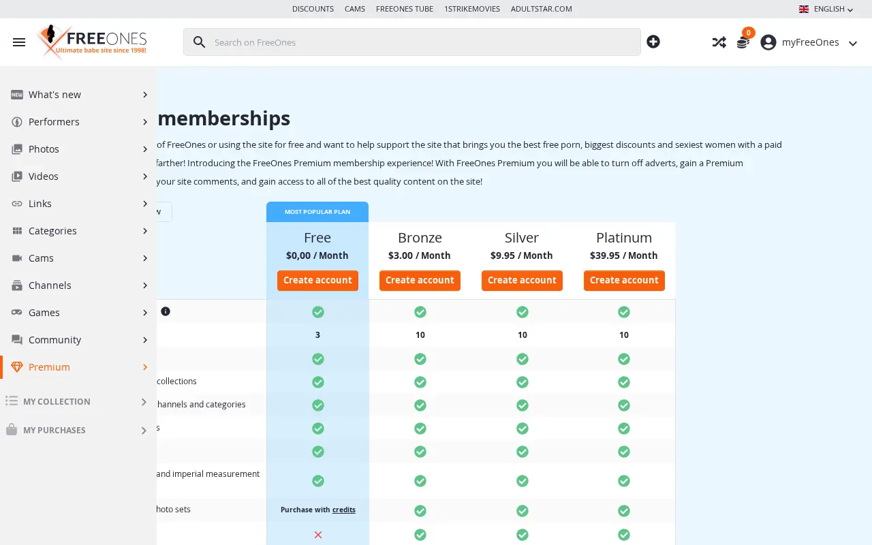Click Create account under Bronze plan
Image resolution: width=872 pixels, height=545 pixels.
[420, 280]
